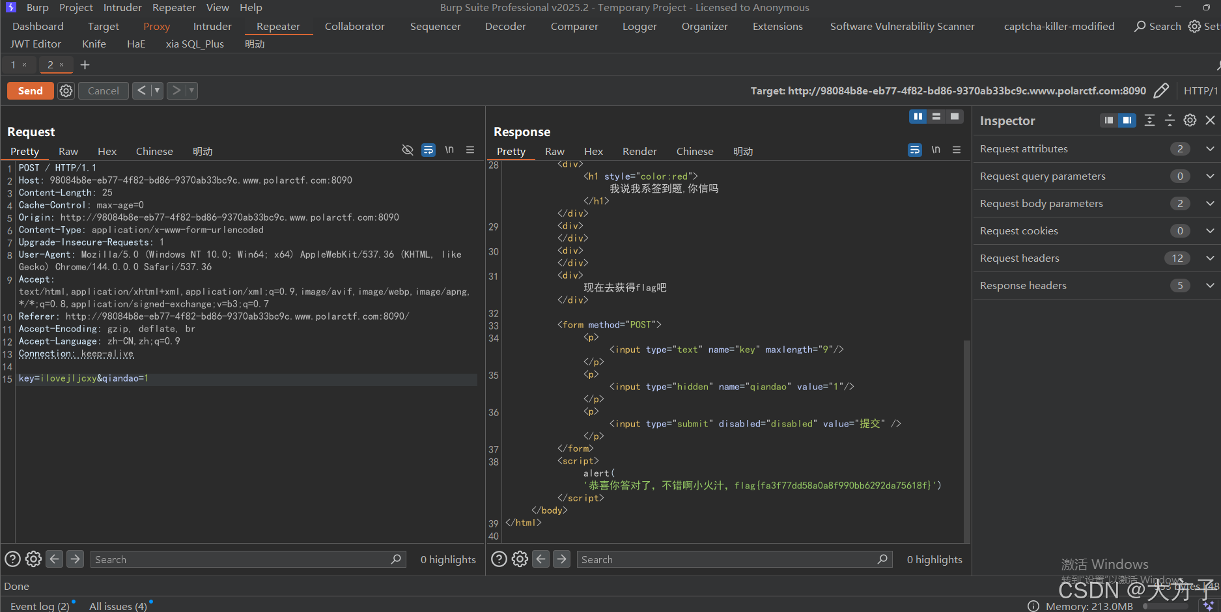Toggle \n display in Response panel
1221x612 pixels.
[x=936, y=150]
